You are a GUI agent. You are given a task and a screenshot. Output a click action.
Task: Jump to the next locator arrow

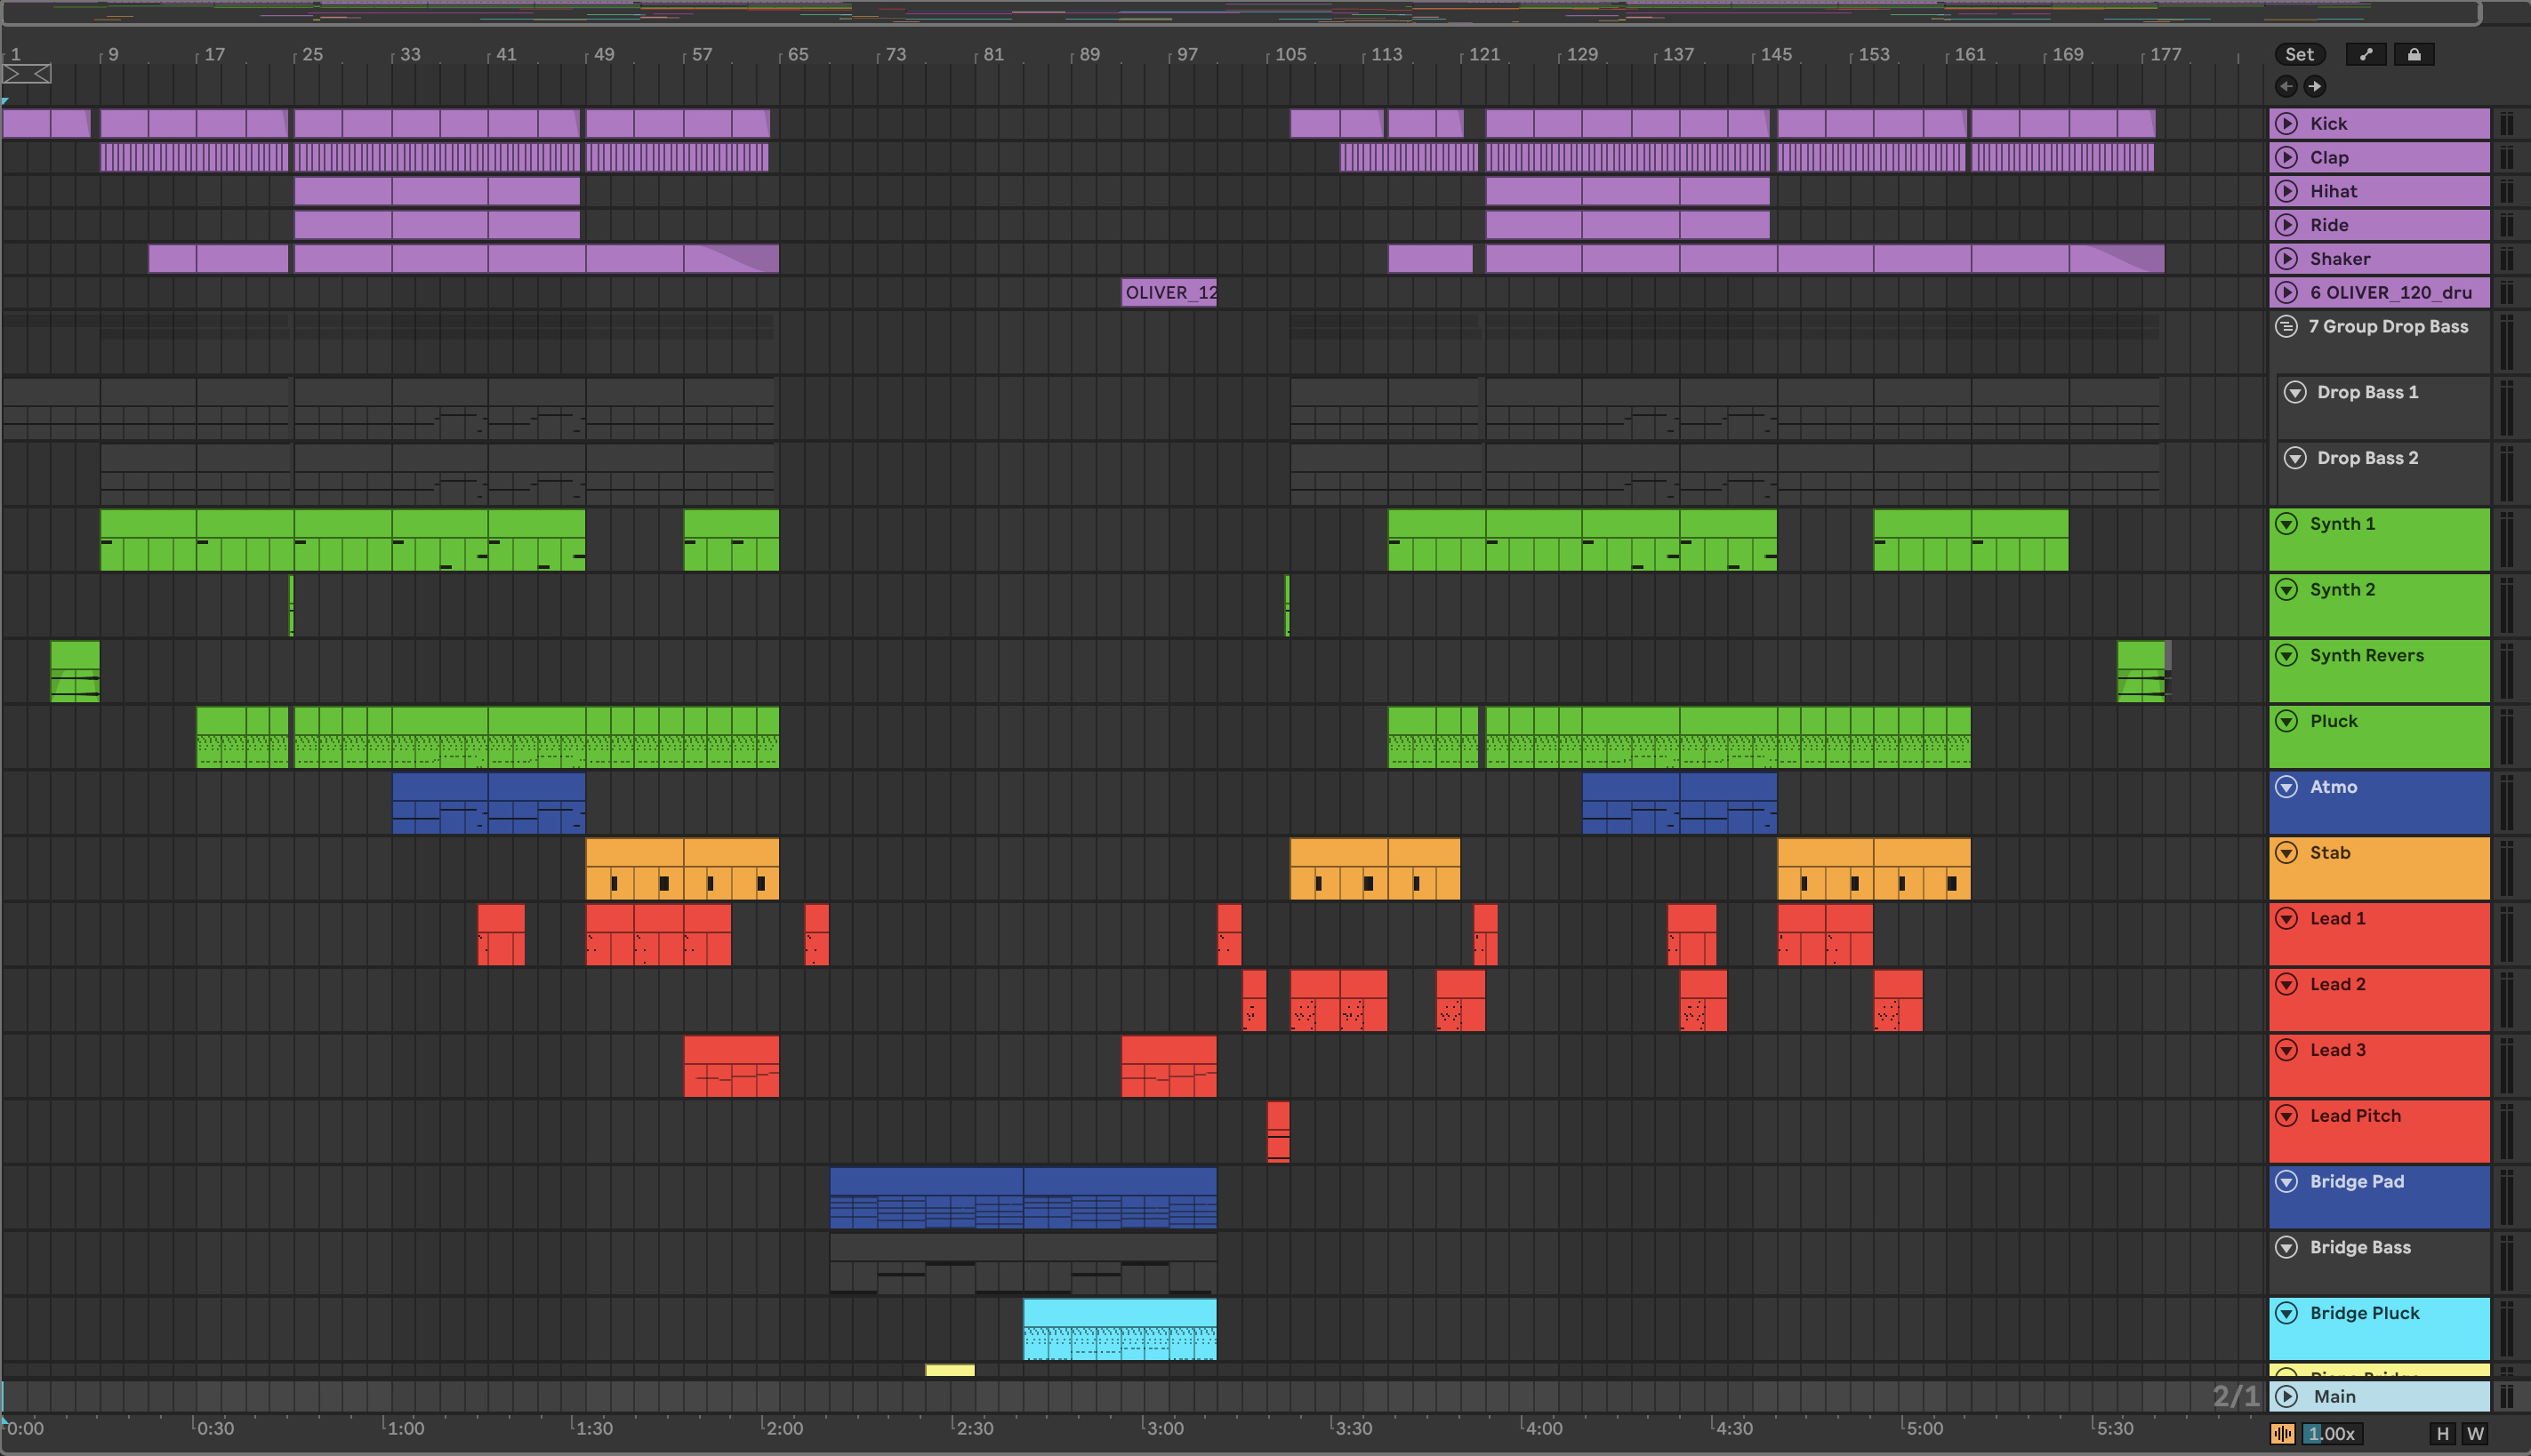pos(2314,86)
